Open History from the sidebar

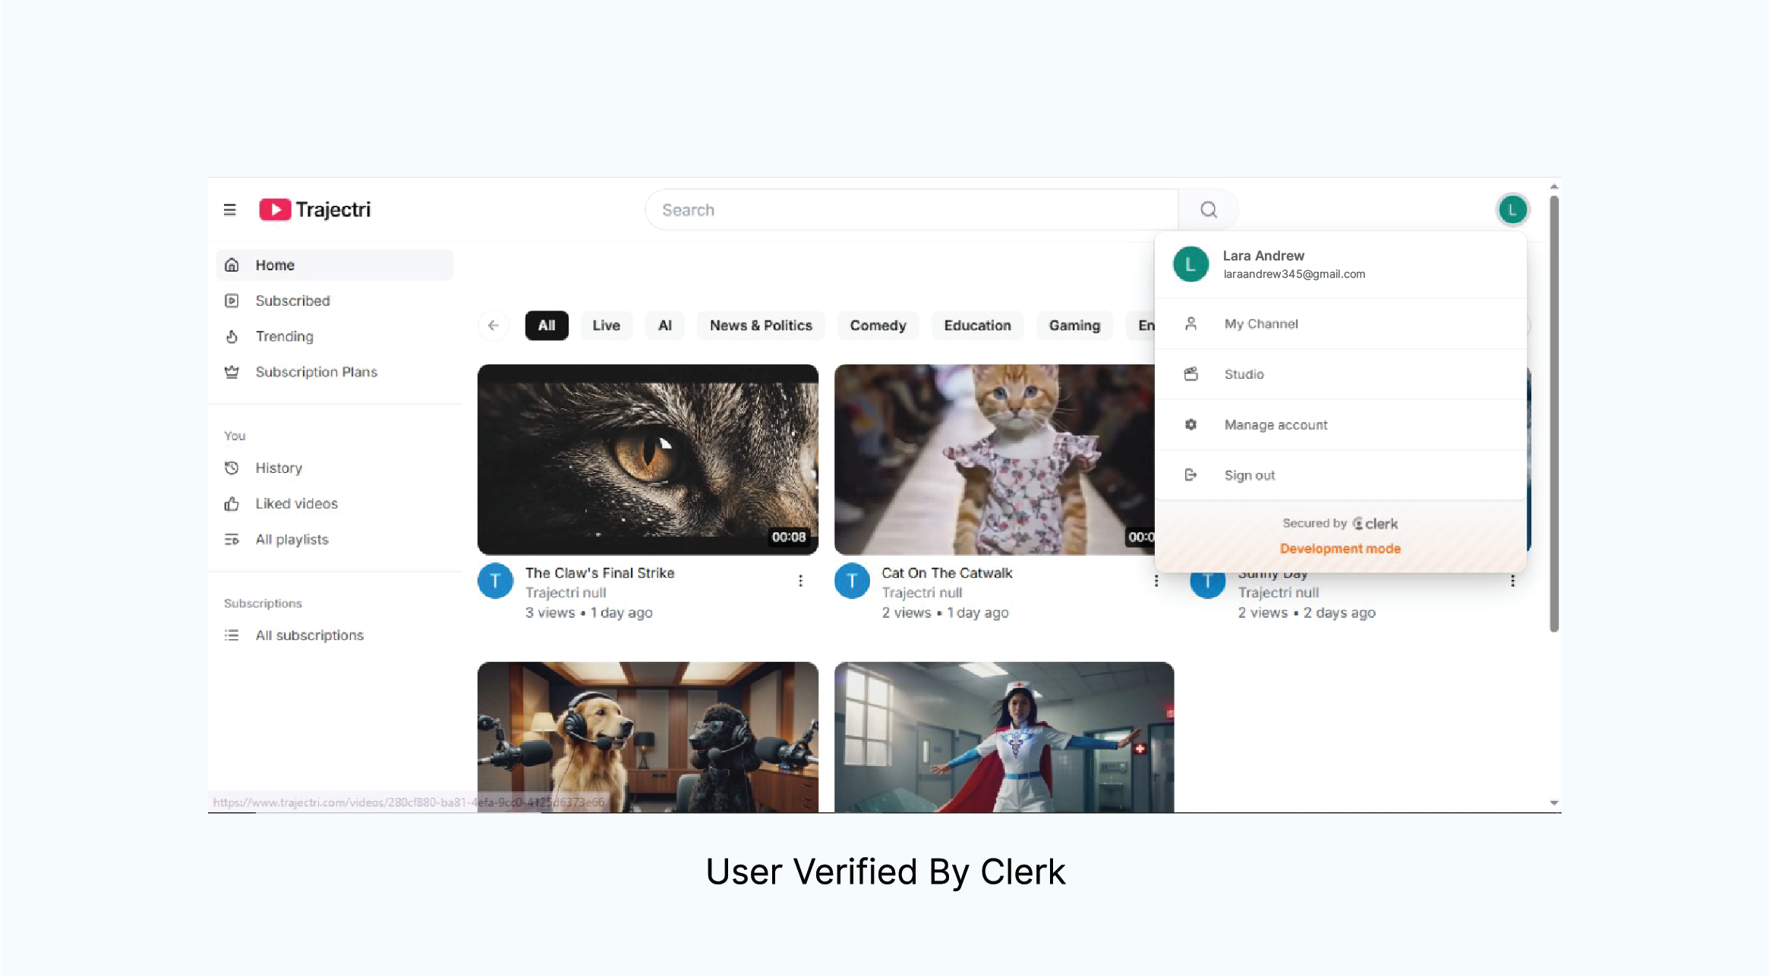[x=278, y=468]
